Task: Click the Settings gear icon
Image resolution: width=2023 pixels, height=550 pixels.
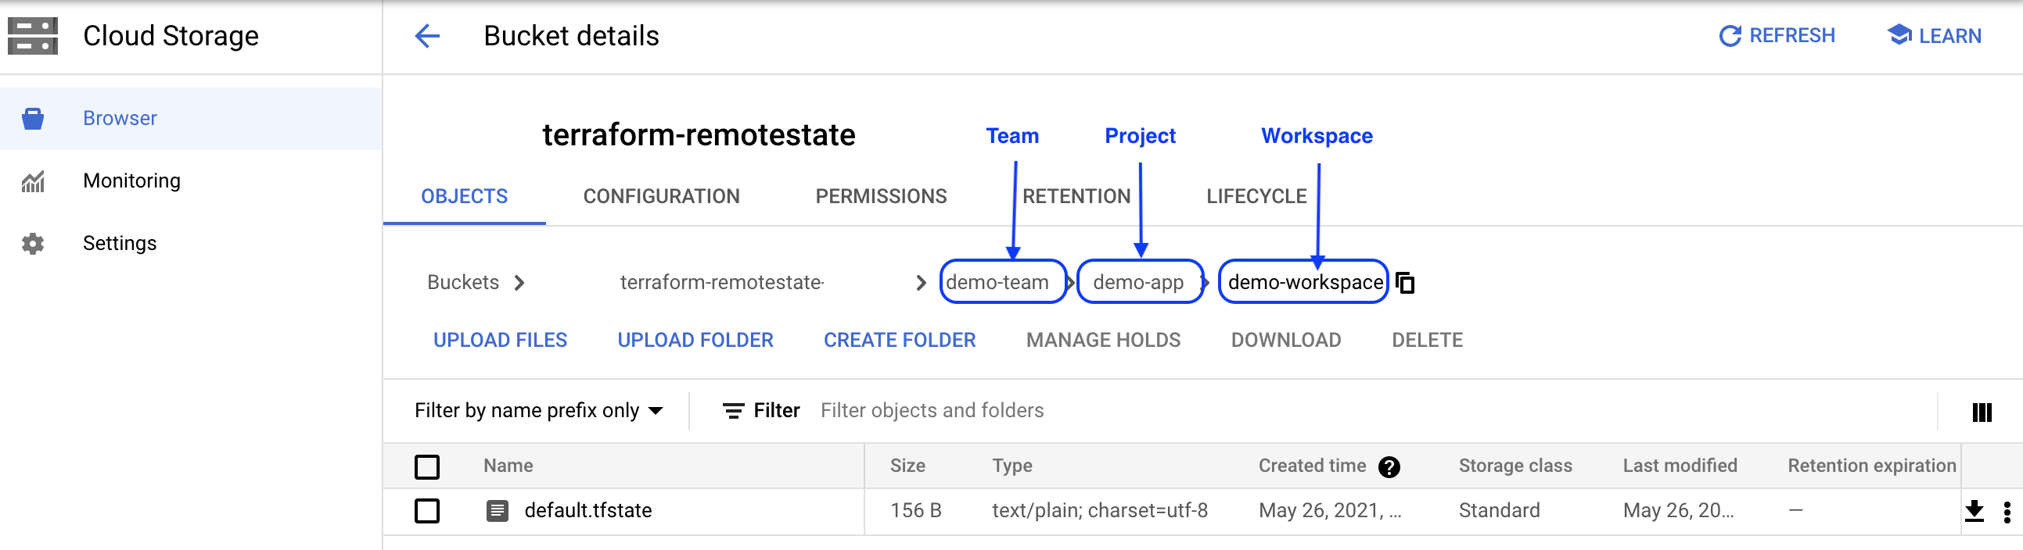Action: (33, 244)
